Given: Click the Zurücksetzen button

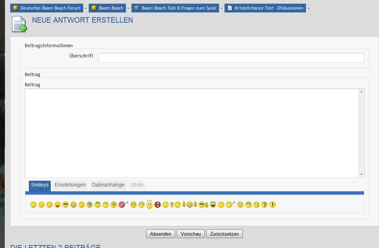Looking at the screenshot, I should click(224, 234).
